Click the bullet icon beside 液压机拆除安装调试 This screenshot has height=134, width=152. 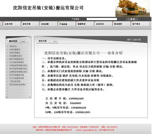pos(7,85)
